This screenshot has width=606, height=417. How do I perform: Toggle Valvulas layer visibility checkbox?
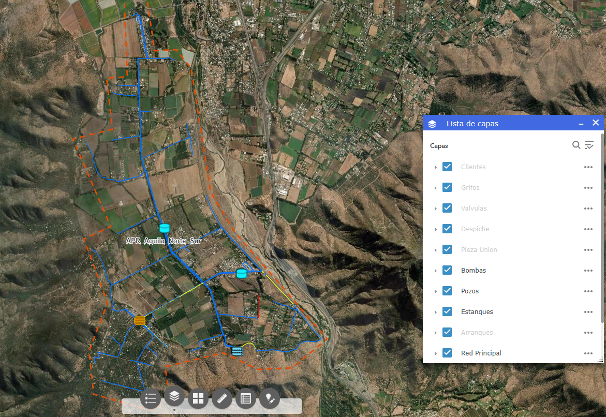[447, 208]
